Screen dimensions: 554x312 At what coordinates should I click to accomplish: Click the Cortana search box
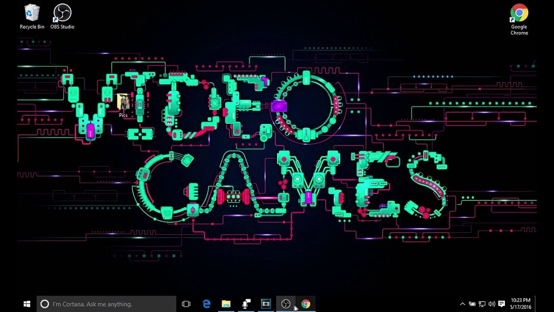[x=106, y=304]
